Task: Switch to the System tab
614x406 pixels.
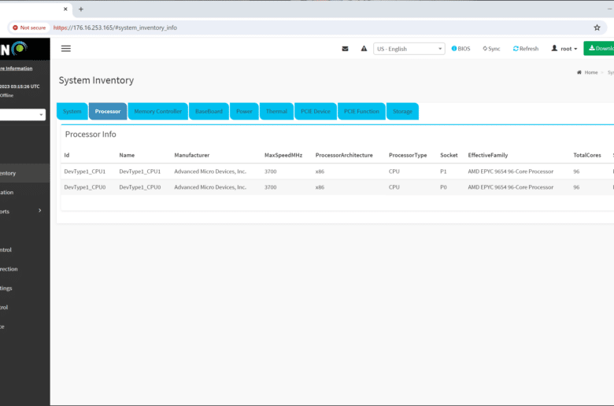Action: [x=72, y=111]
